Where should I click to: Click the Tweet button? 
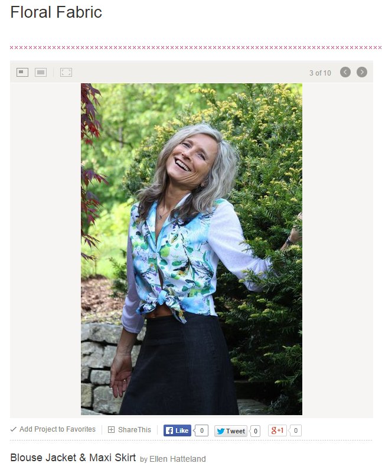click(231, 431)
